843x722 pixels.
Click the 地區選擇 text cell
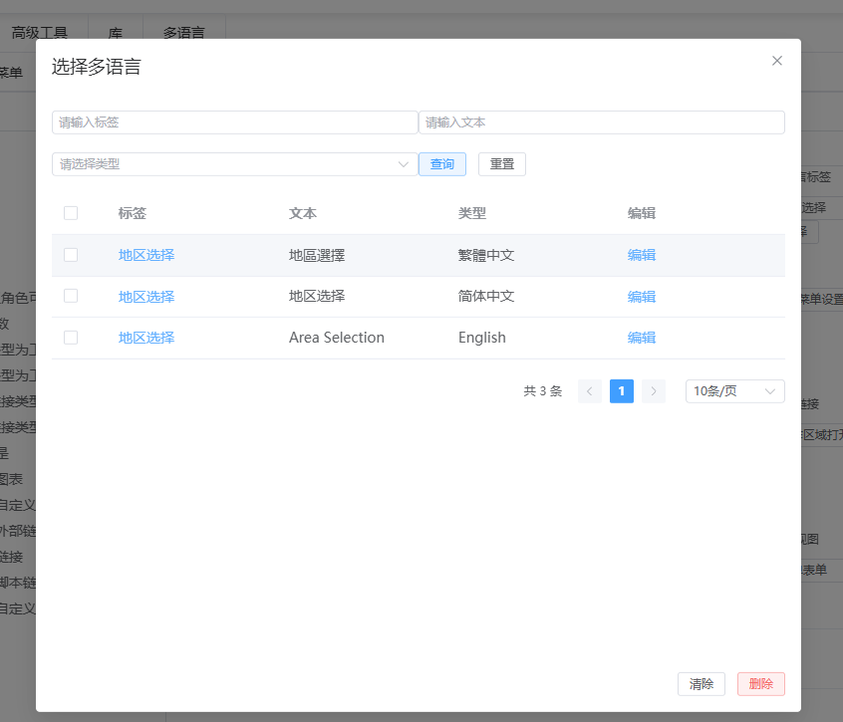point(317,255)
